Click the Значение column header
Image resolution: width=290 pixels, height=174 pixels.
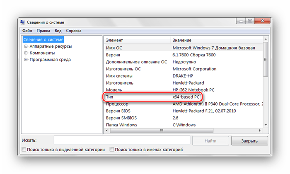(x=217, y=40)
